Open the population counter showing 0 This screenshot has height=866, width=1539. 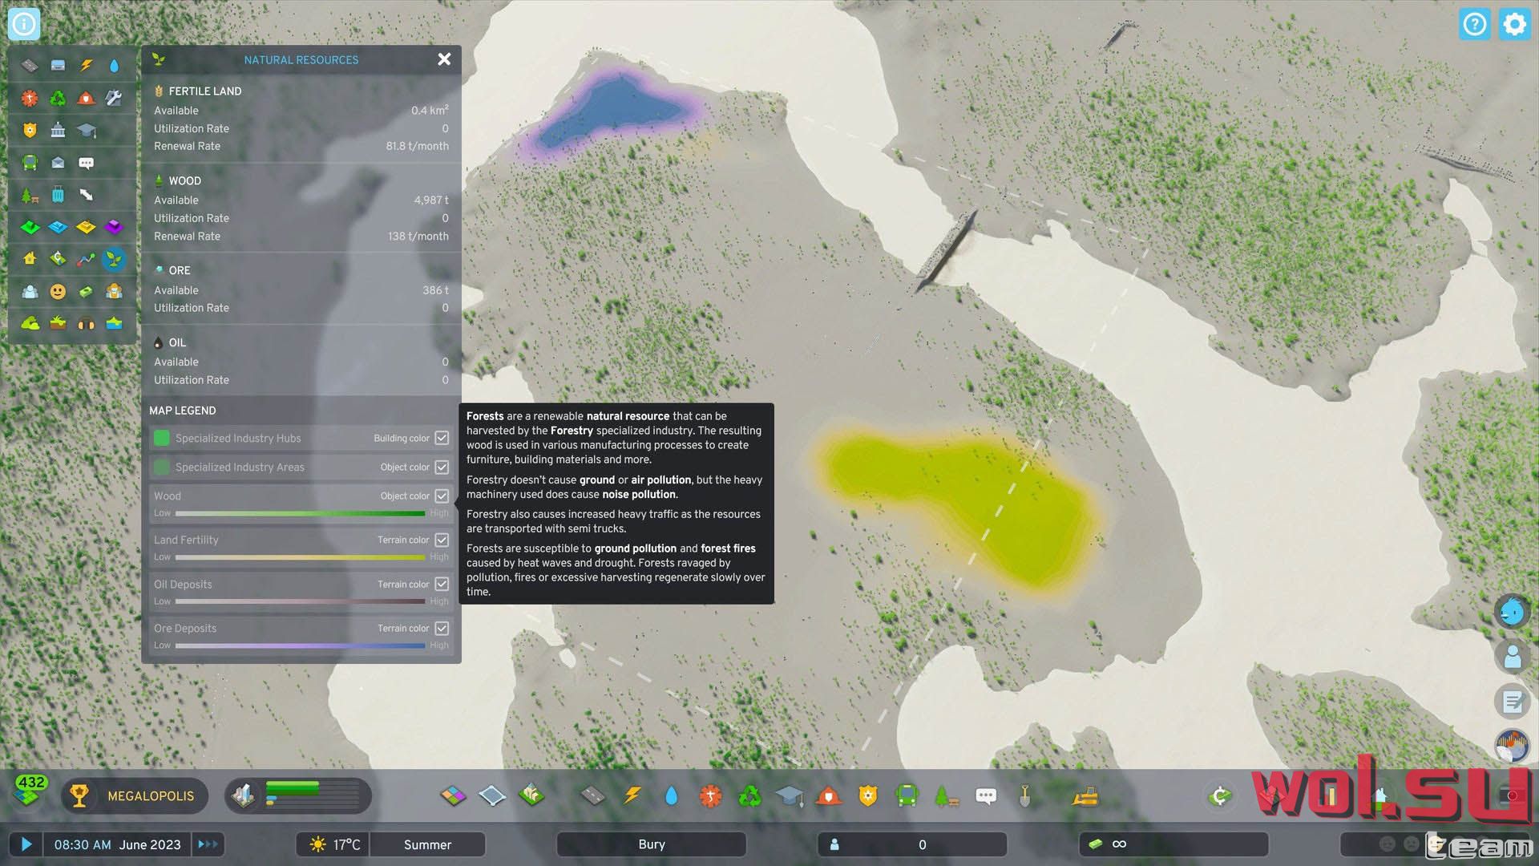(912, 844)
